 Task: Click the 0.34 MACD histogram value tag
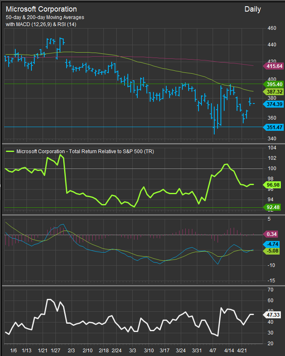pyautogui.click(x=271, y=234)
